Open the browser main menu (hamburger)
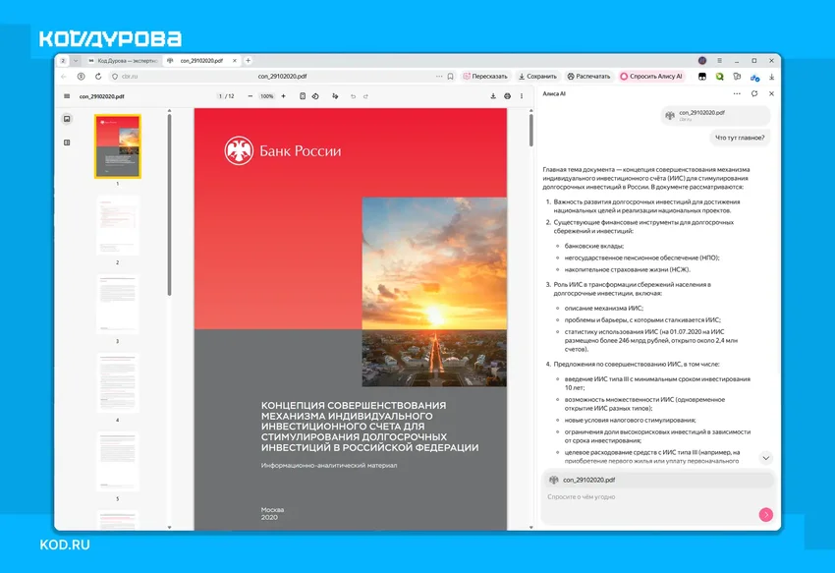The height and width of the screenshot is (573, 835). [x=719, y=61]
